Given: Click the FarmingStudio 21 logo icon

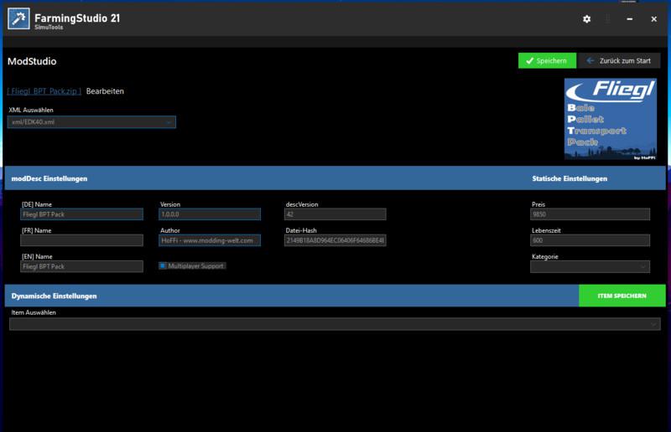Looking at the screenshot, I should 19,18.
